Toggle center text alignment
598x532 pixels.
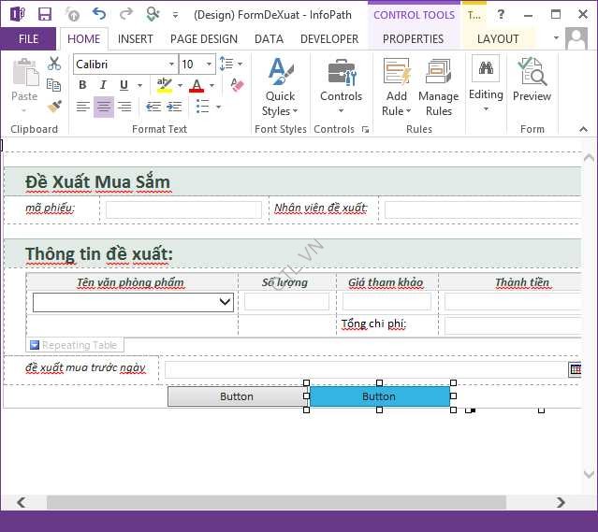104,108
